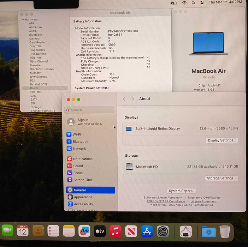Open System Information icon in Dock

(186, 231)
